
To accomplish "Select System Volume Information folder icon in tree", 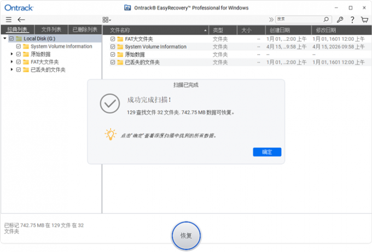I will (x=26, y=46).
